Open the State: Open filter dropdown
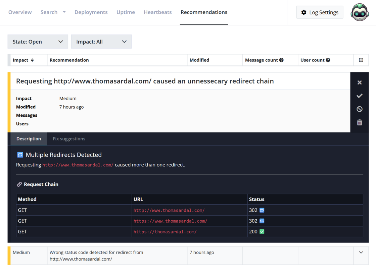The height and width of the screenshot is (275, 376). pos(38,42)
